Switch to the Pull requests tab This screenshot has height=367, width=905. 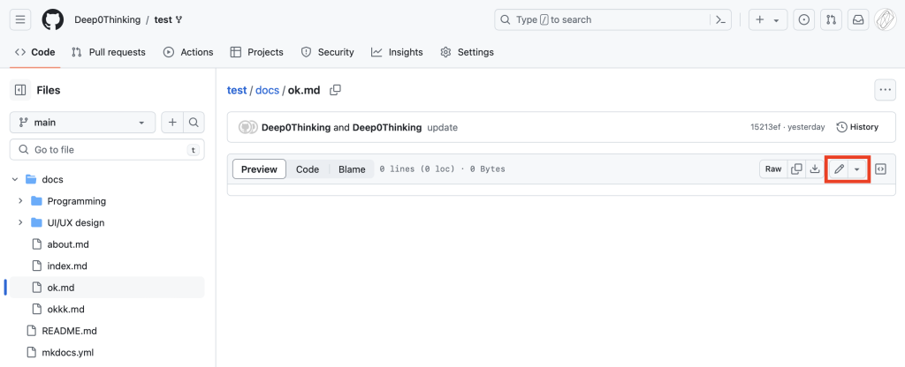pyautogui.click(x=109, y=52)
